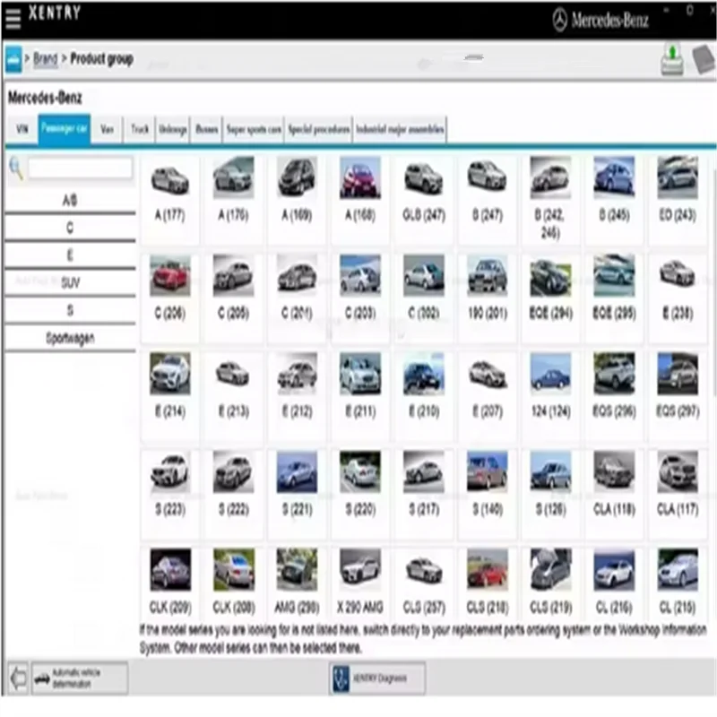Image resolution: width=717 pixels, height=717 pixels.
Task: Select the EQS (297) model series
Action: click(678, 396)
